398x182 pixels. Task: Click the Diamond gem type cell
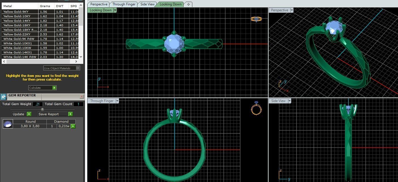[61, 122]
